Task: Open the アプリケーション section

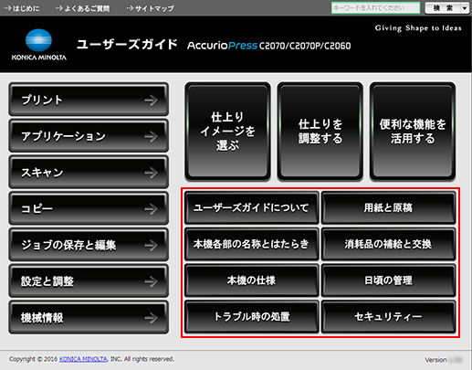Action: 89,136
